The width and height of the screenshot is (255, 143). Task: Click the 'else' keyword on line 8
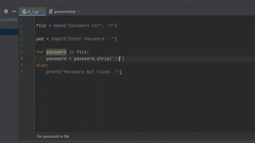click(41, 65)
